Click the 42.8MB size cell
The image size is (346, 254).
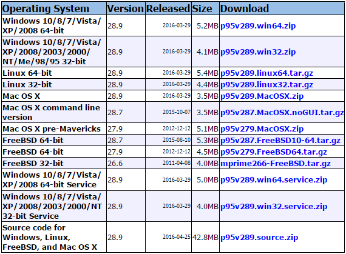pyautogui.click(x=205, y=238)
